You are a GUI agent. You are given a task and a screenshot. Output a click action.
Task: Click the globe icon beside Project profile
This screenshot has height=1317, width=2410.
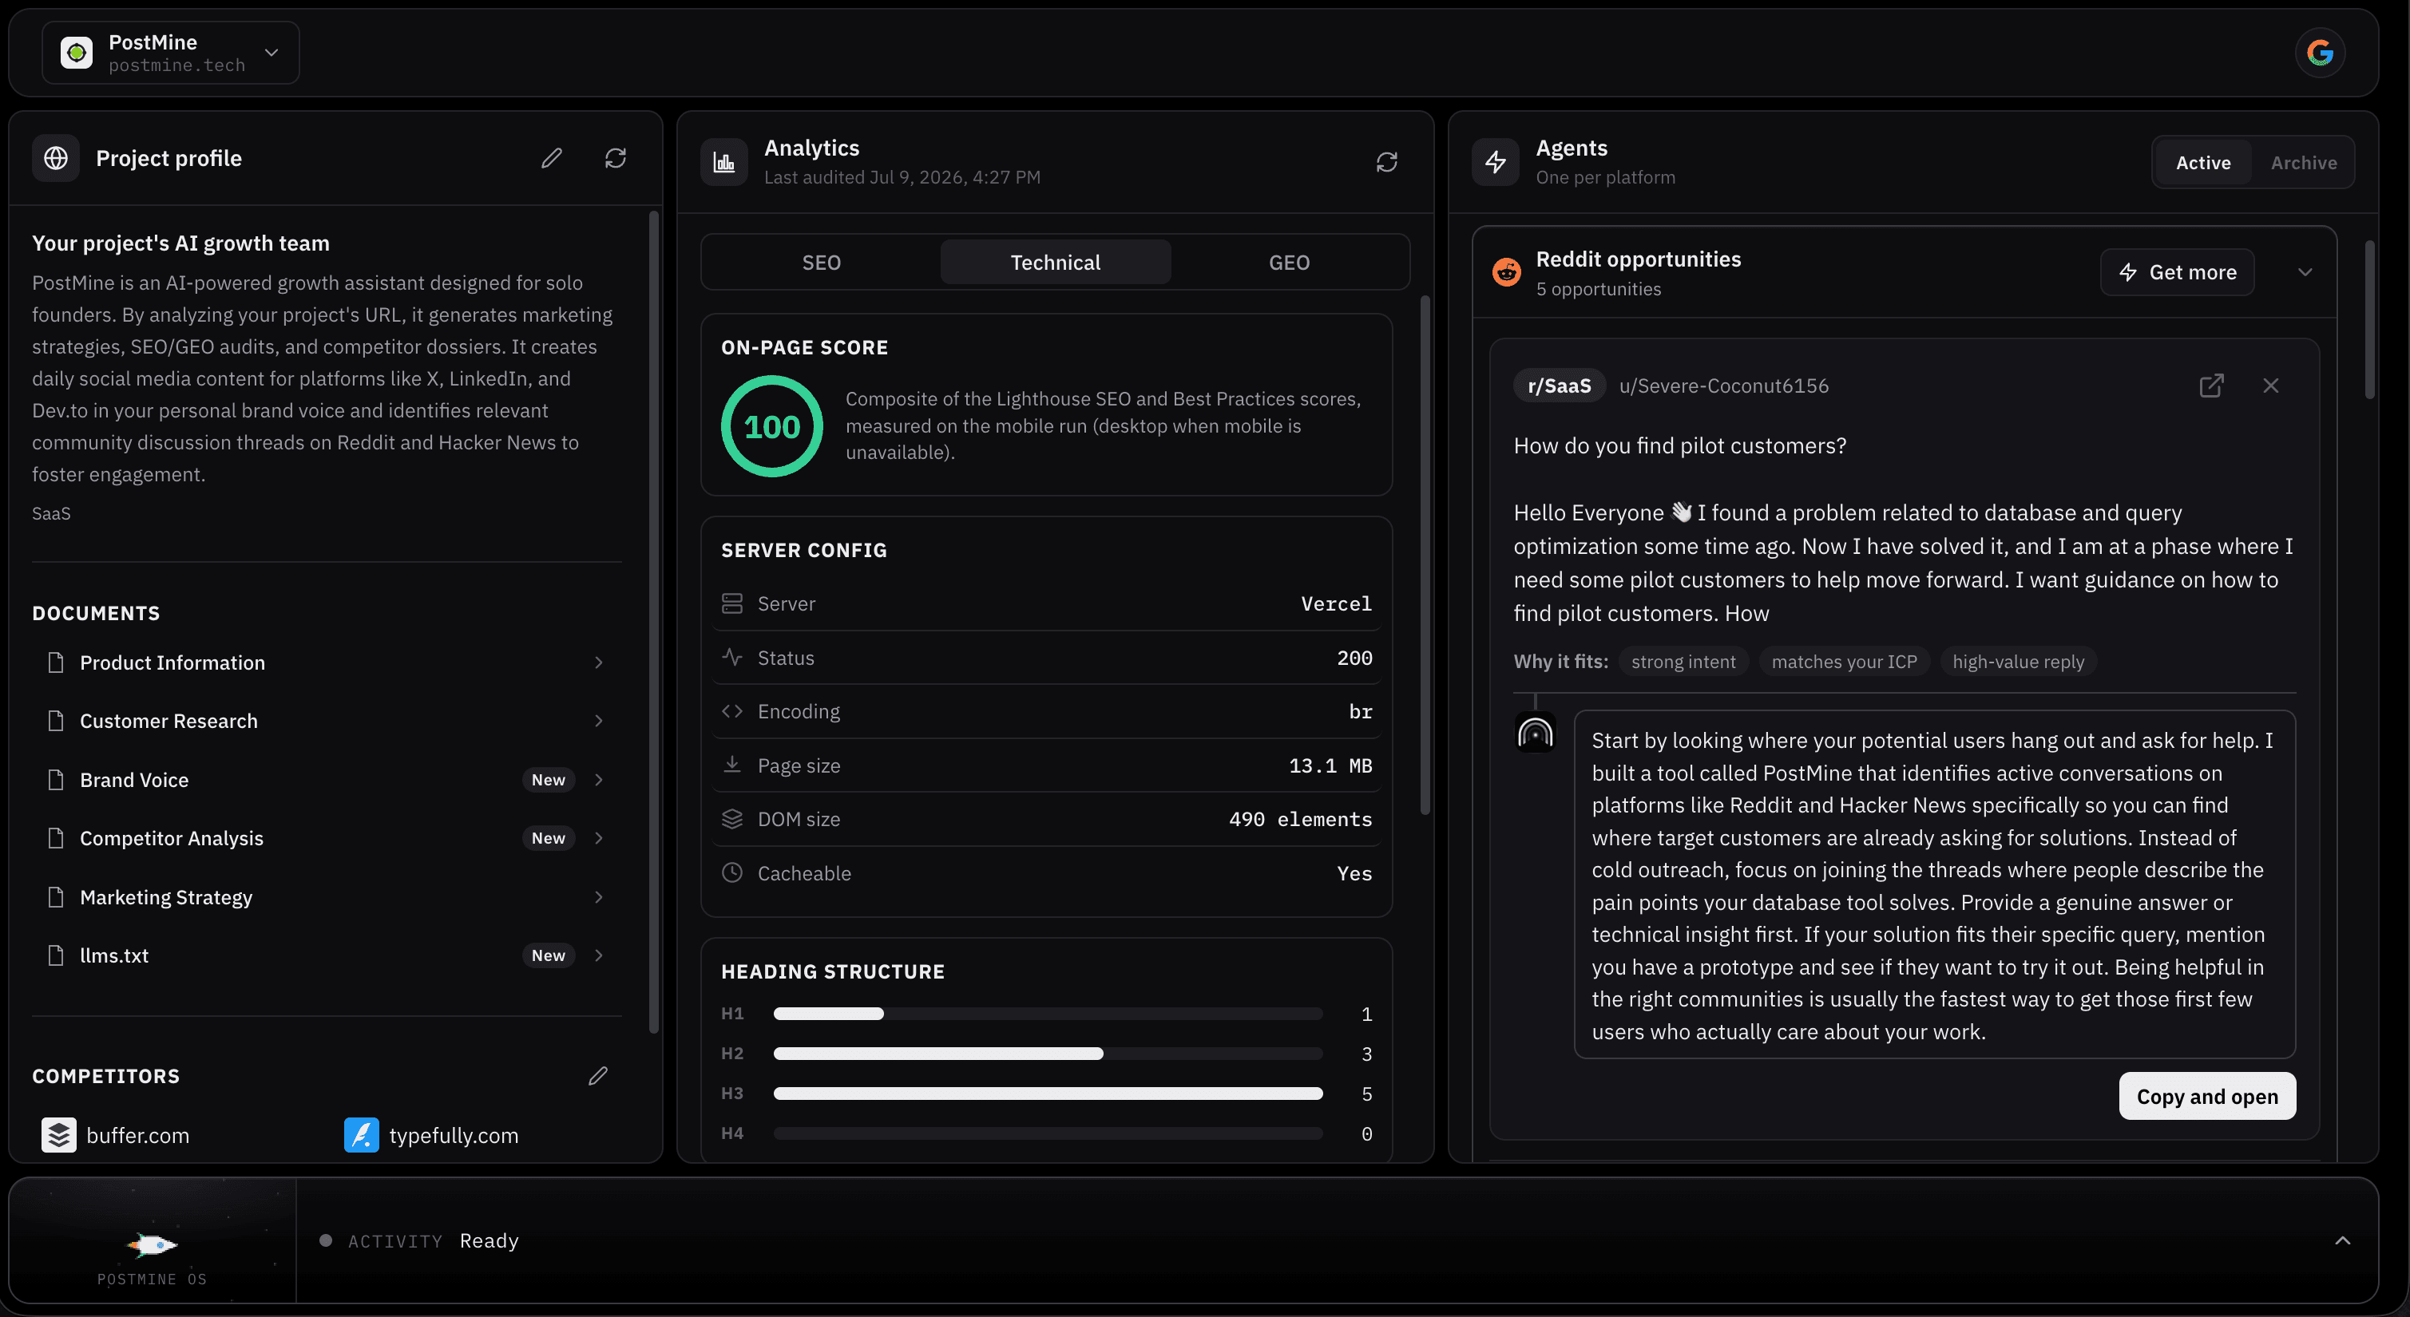pyautogui.click(x=56, y=158)
